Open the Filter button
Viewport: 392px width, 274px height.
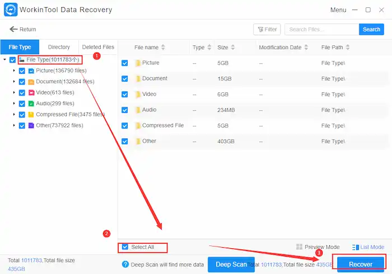click(267, 30)
